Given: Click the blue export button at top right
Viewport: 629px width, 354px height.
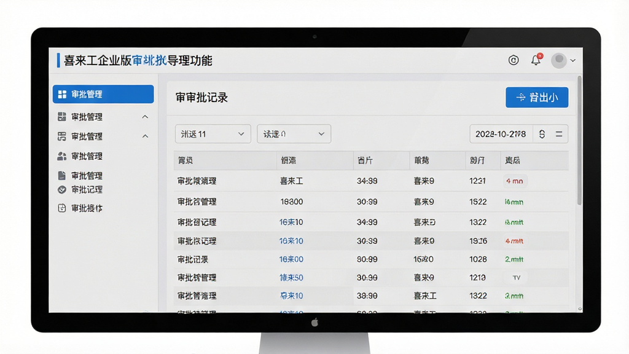Looking at the screenshot, I should (x=537, y=98).
